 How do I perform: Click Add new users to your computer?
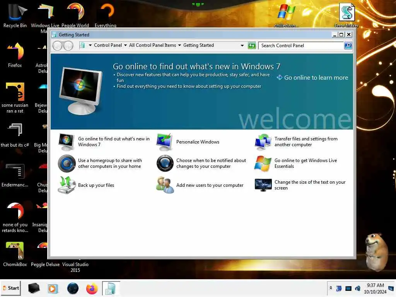click(x=210, y=185)
